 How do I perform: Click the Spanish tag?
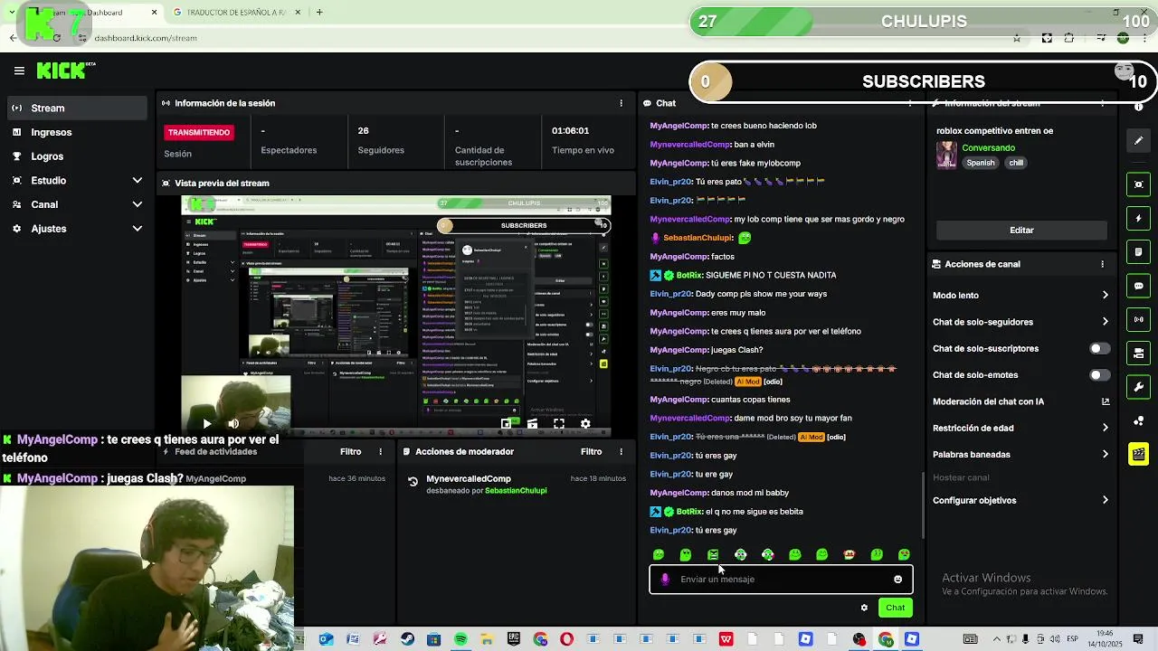coord(980,163)
